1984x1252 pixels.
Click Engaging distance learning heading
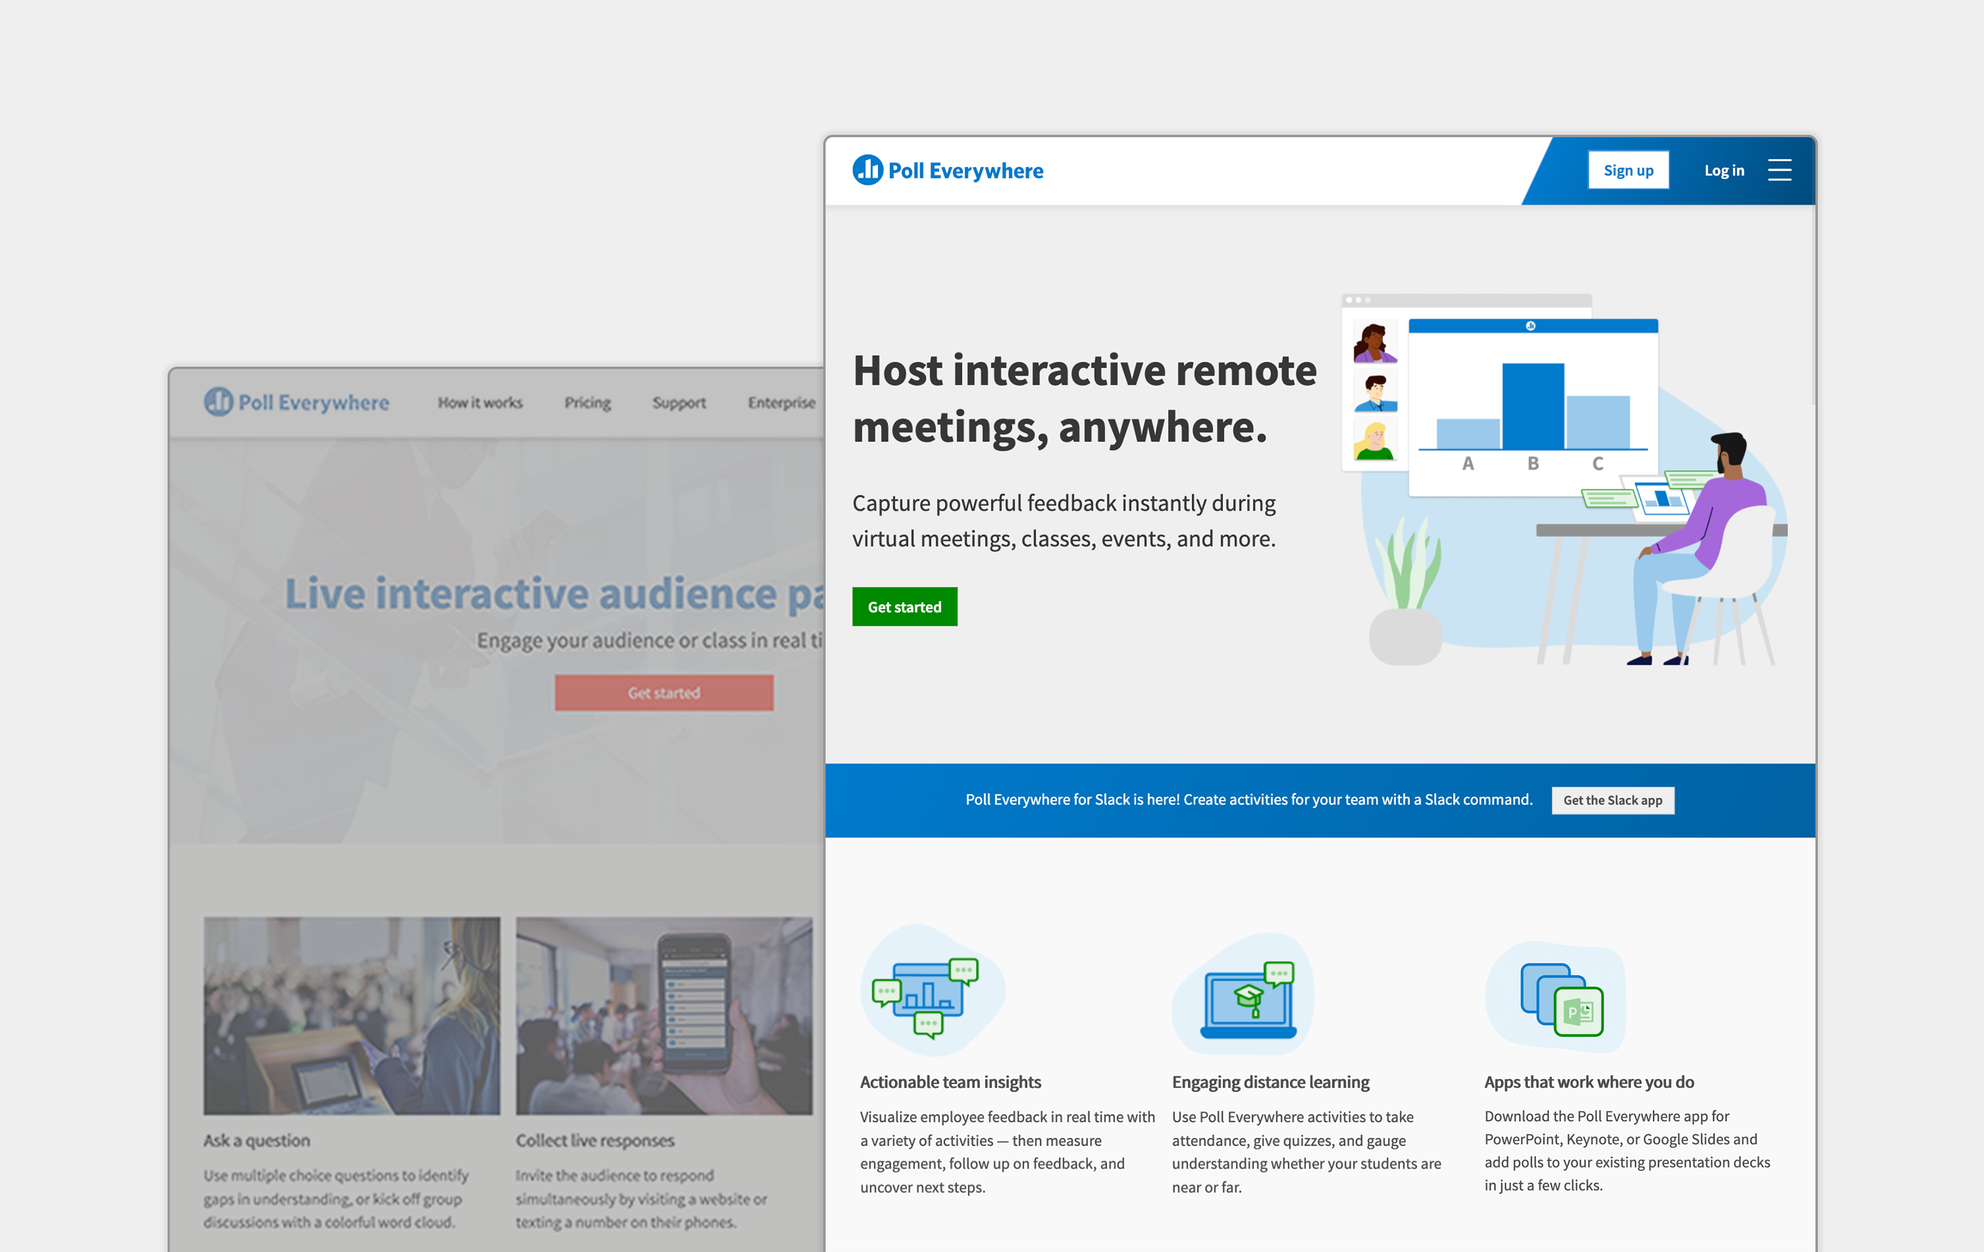click(1270, 1081)
